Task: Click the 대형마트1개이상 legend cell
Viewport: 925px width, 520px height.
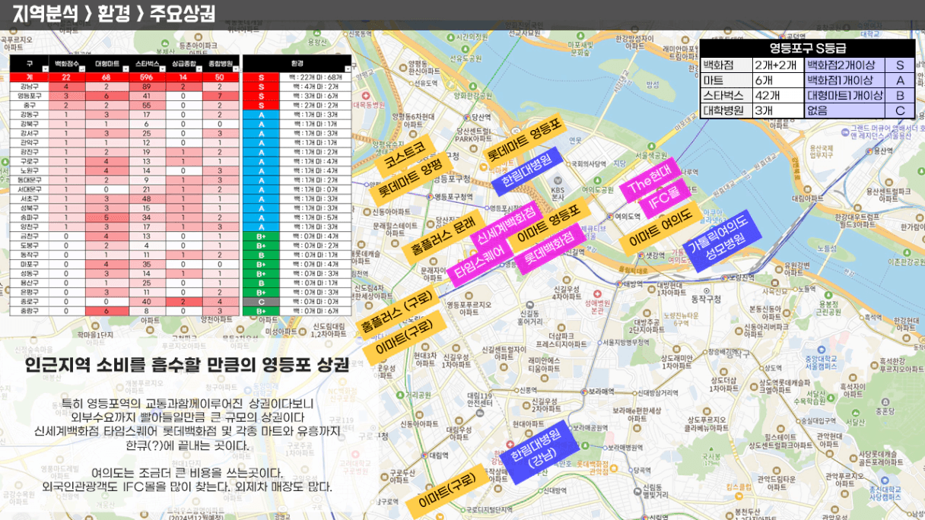Action: click(846, 96)
